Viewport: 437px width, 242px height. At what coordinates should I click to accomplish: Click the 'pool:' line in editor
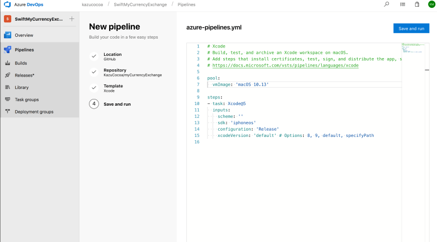coord(214,78)
